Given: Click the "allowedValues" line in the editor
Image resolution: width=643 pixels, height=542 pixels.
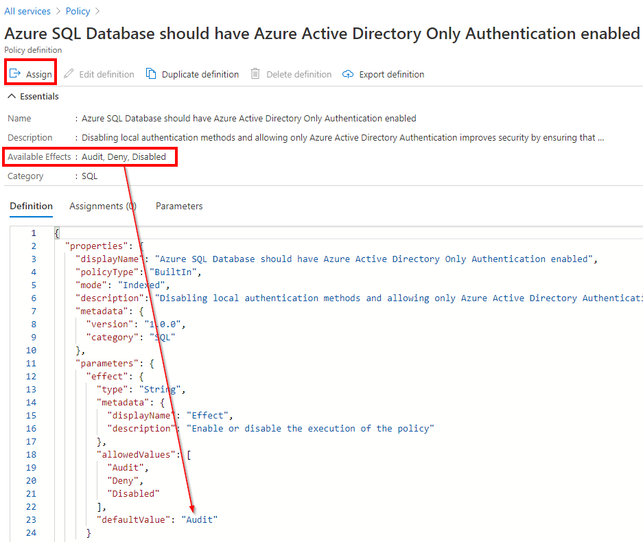Looking at the screenshot, I should pos(144,454).
